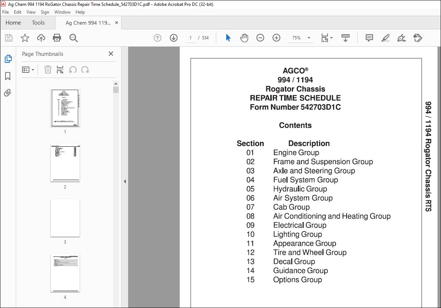Image resolution: width=441 pixels, height=308 pixels.
Task: Print the document
Action: [57, 38]
